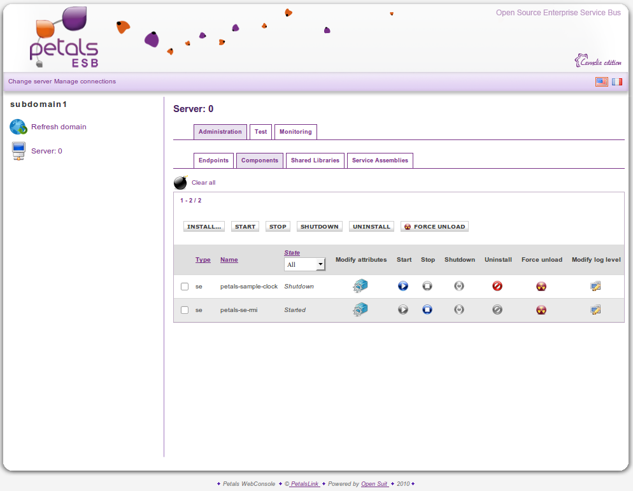Click Shutdown icon for petals-se-rmi row
633x491 pixels.
(x=459, y=310)
